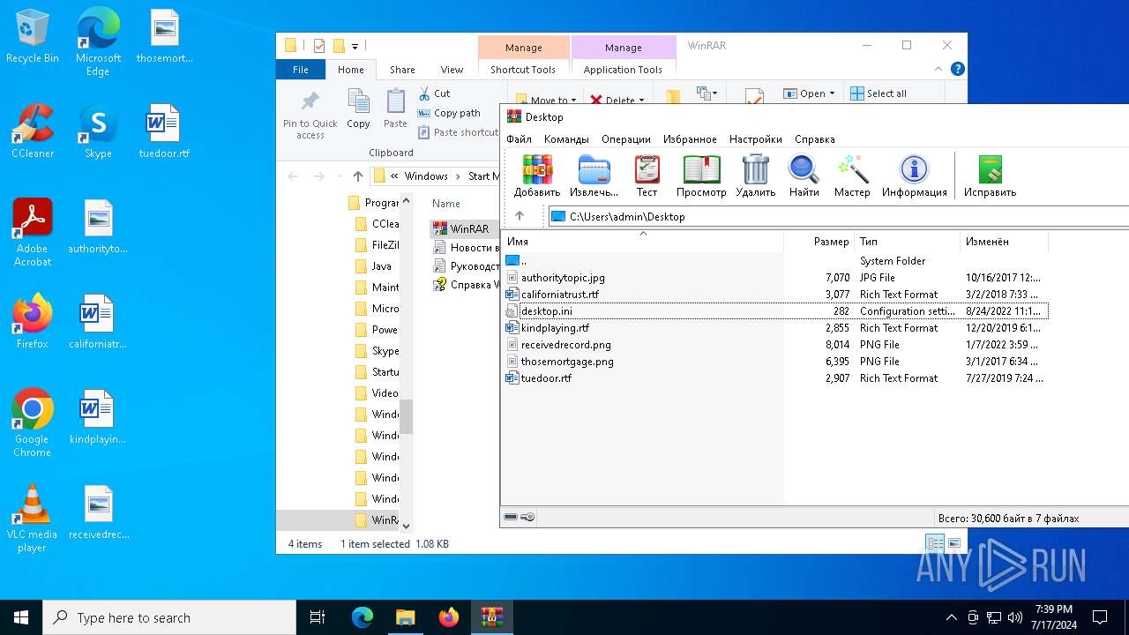1129x635 pixels.
Task: Open the Просмотр (View) toolbar icon
Action: (701, 176)
